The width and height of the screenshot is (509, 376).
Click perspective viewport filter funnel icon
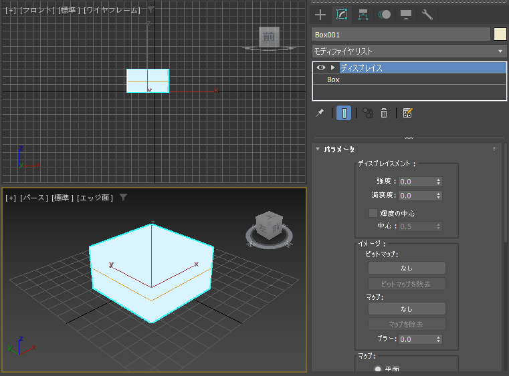[123, 198]
